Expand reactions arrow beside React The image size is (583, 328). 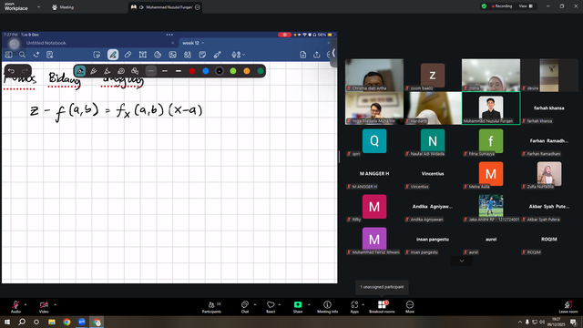(x=280, y=304)
